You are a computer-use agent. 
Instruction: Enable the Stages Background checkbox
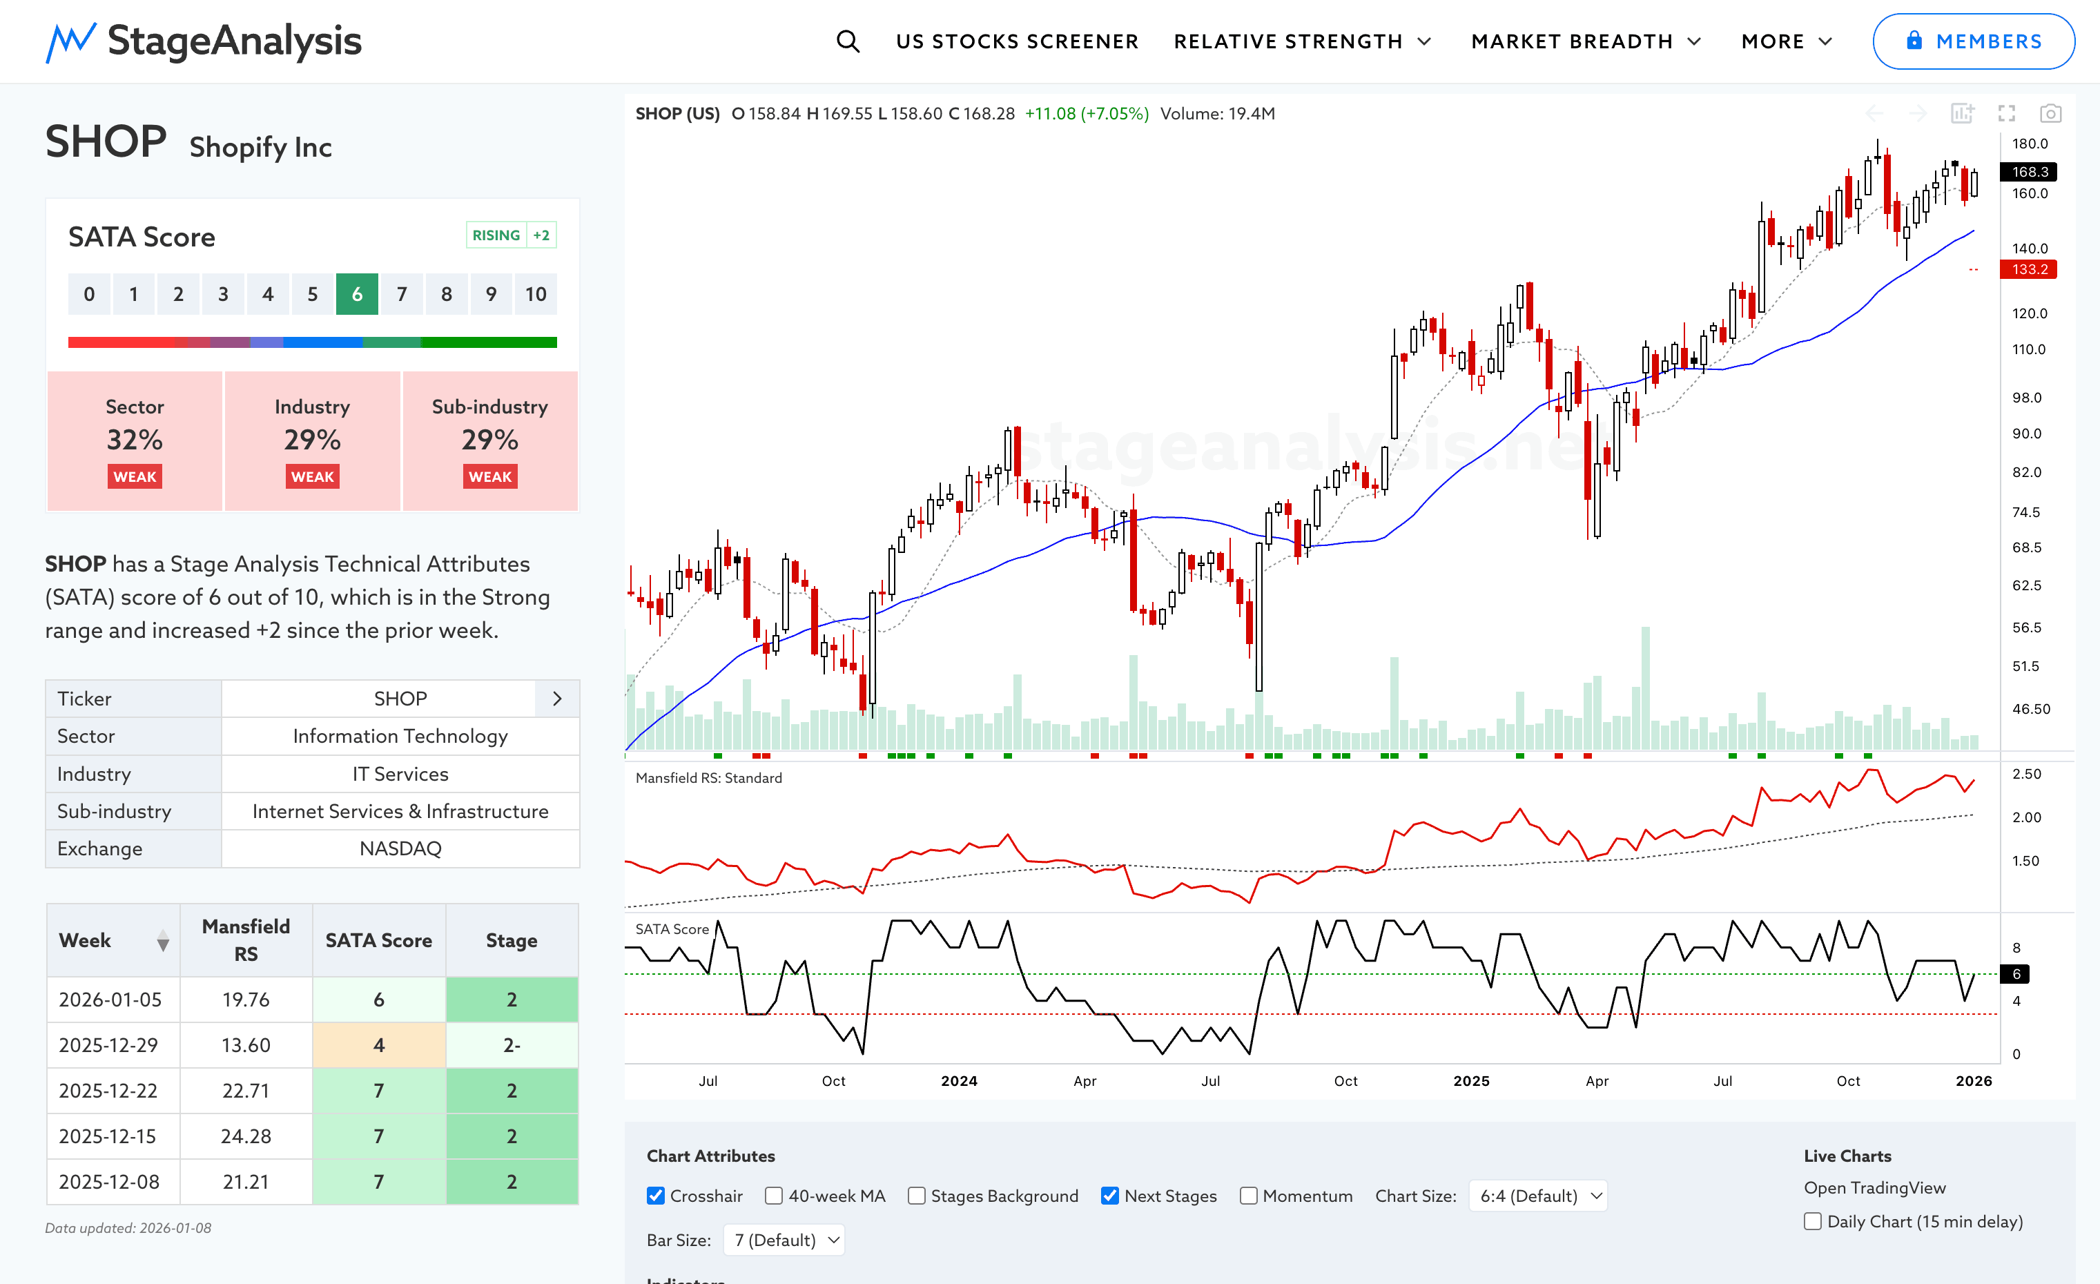click(x=916, y=1196)
